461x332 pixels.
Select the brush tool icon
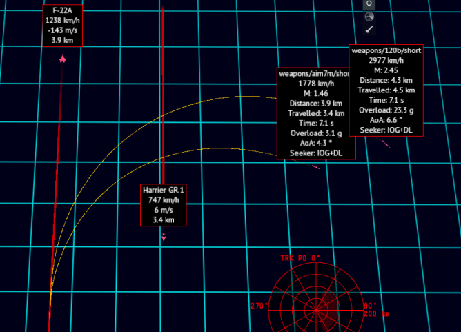pos(369,30)
